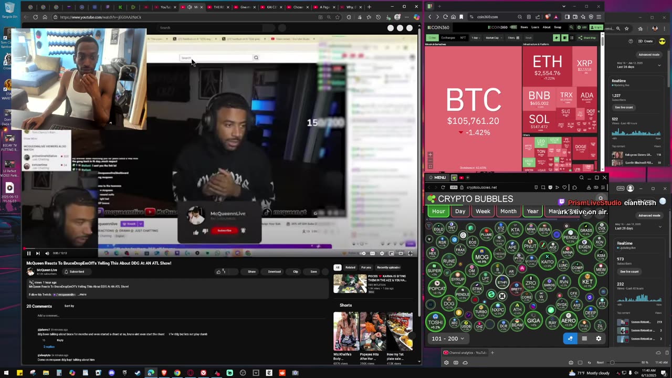Toggle the green lightning icon on Coin360

pos(556,38)
